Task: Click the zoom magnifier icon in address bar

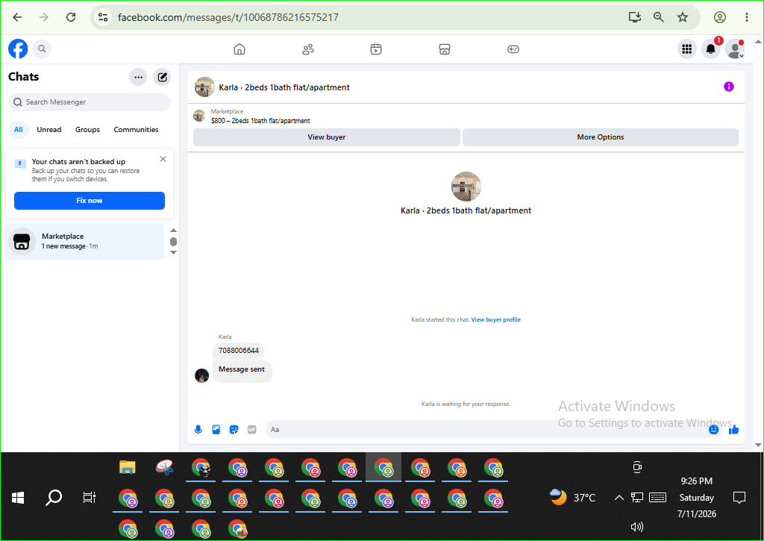Action: pos(659,17)
